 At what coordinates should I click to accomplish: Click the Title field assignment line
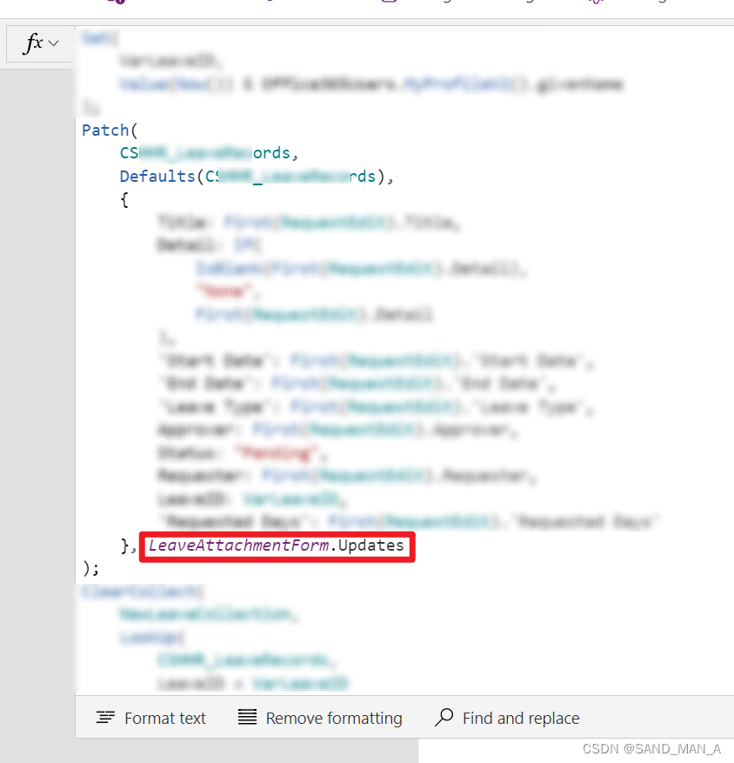[174, 222]
